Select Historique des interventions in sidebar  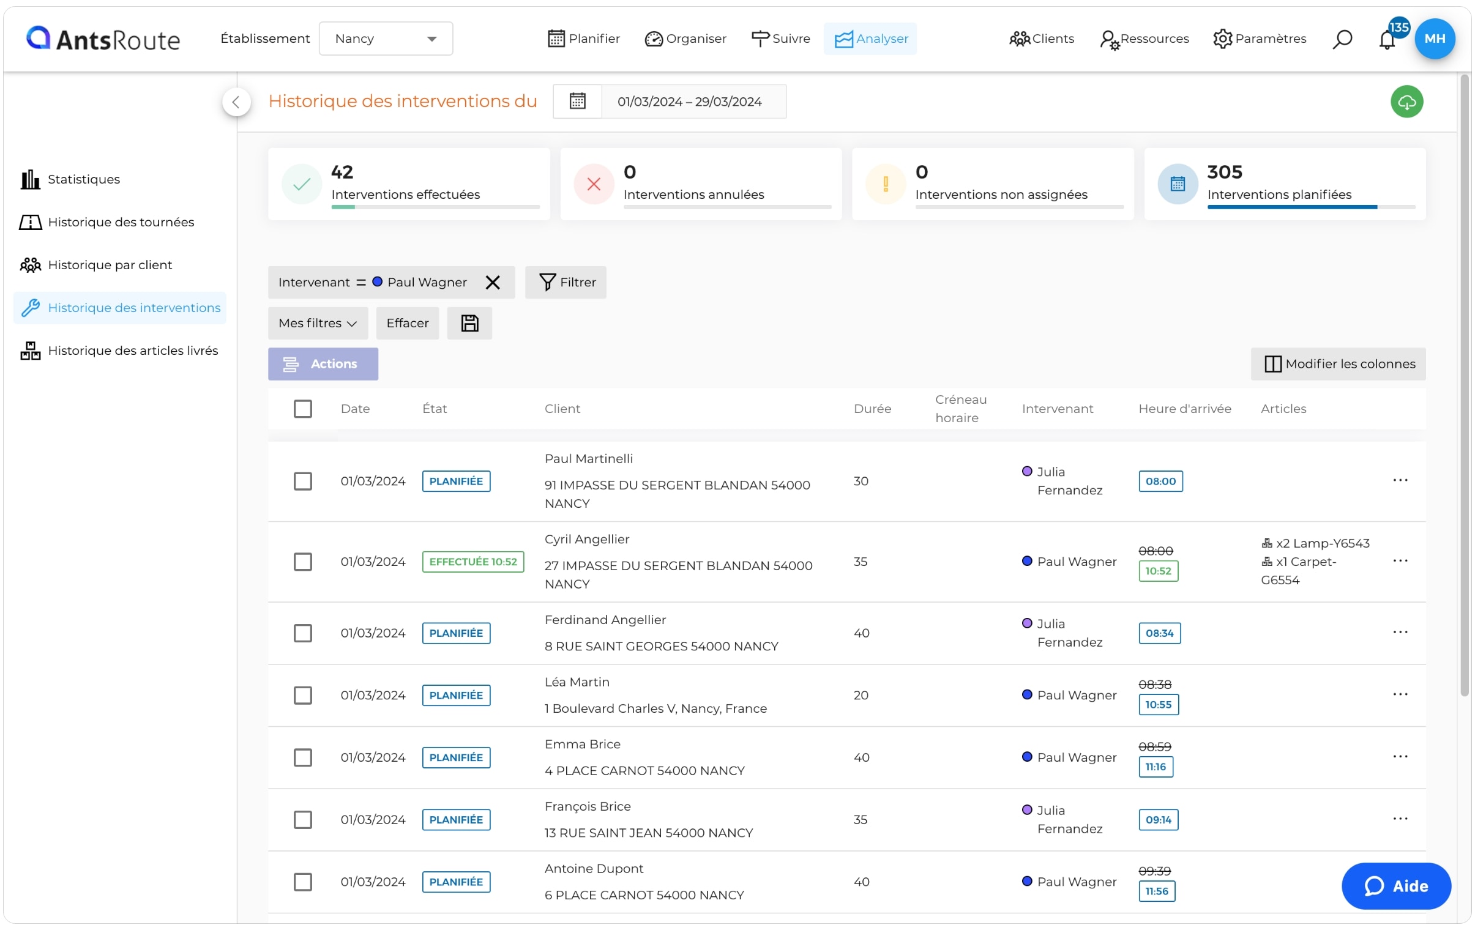click(x=120, y=308)
